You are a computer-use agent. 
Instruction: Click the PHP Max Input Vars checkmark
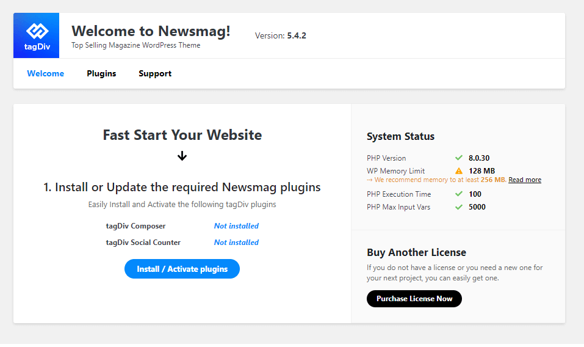click(459, 207)
